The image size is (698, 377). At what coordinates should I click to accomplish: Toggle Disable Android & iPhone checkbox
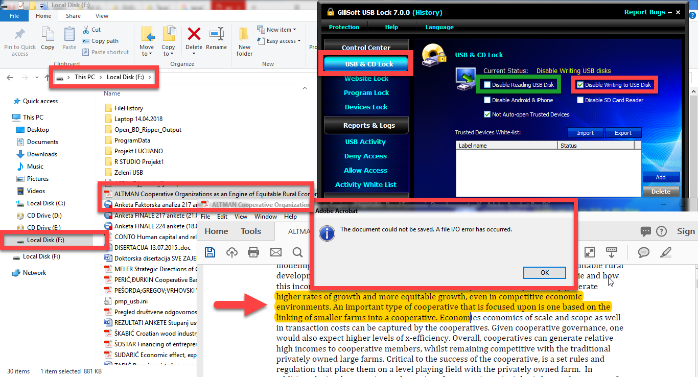[487, 100]
